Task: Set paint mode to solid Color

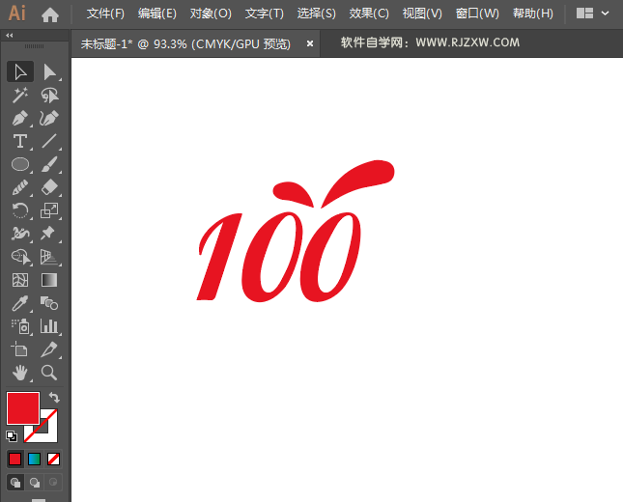Action: [x=15, y=460]
